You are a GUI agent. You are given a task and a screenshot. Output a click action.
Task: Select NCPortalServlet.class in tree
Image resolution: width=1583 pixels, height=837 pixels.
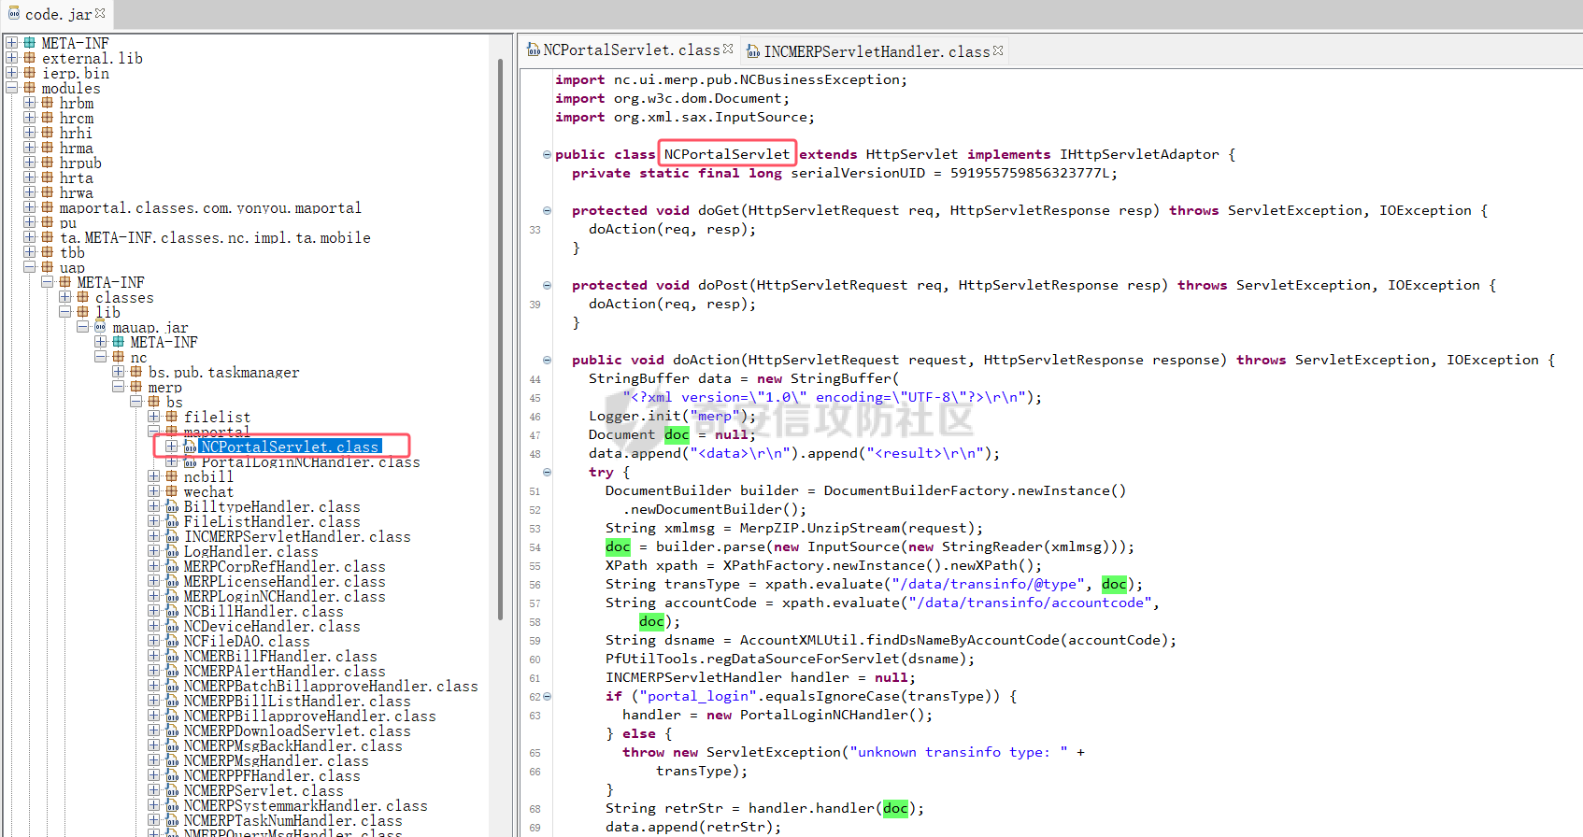[x=290, y=447]
